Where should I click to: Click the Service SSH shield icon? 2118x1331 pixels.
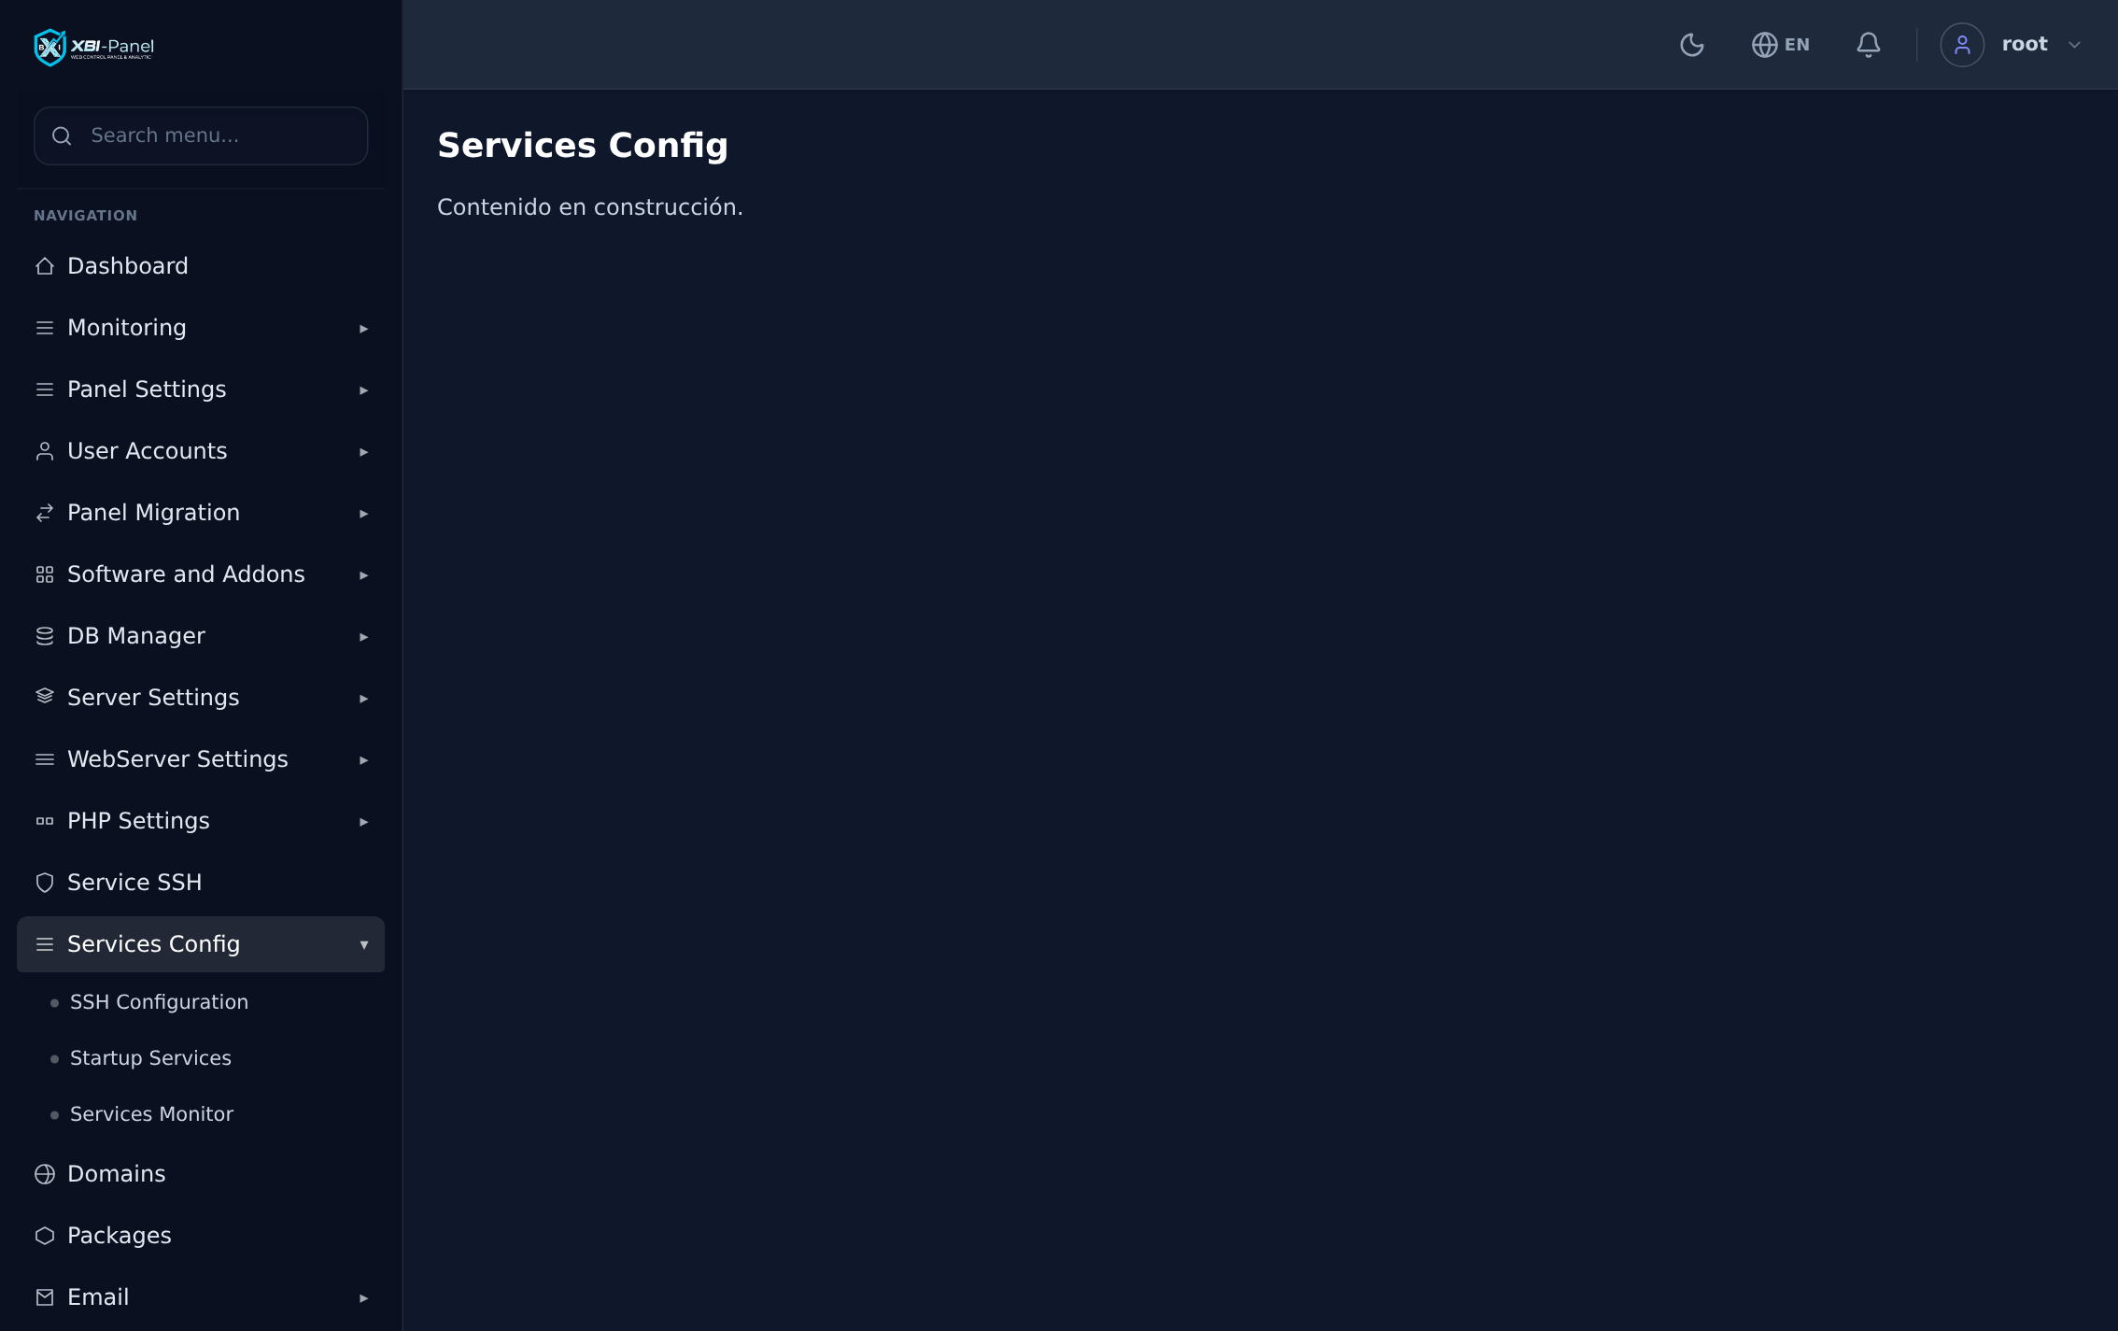(x=45, y=883)
